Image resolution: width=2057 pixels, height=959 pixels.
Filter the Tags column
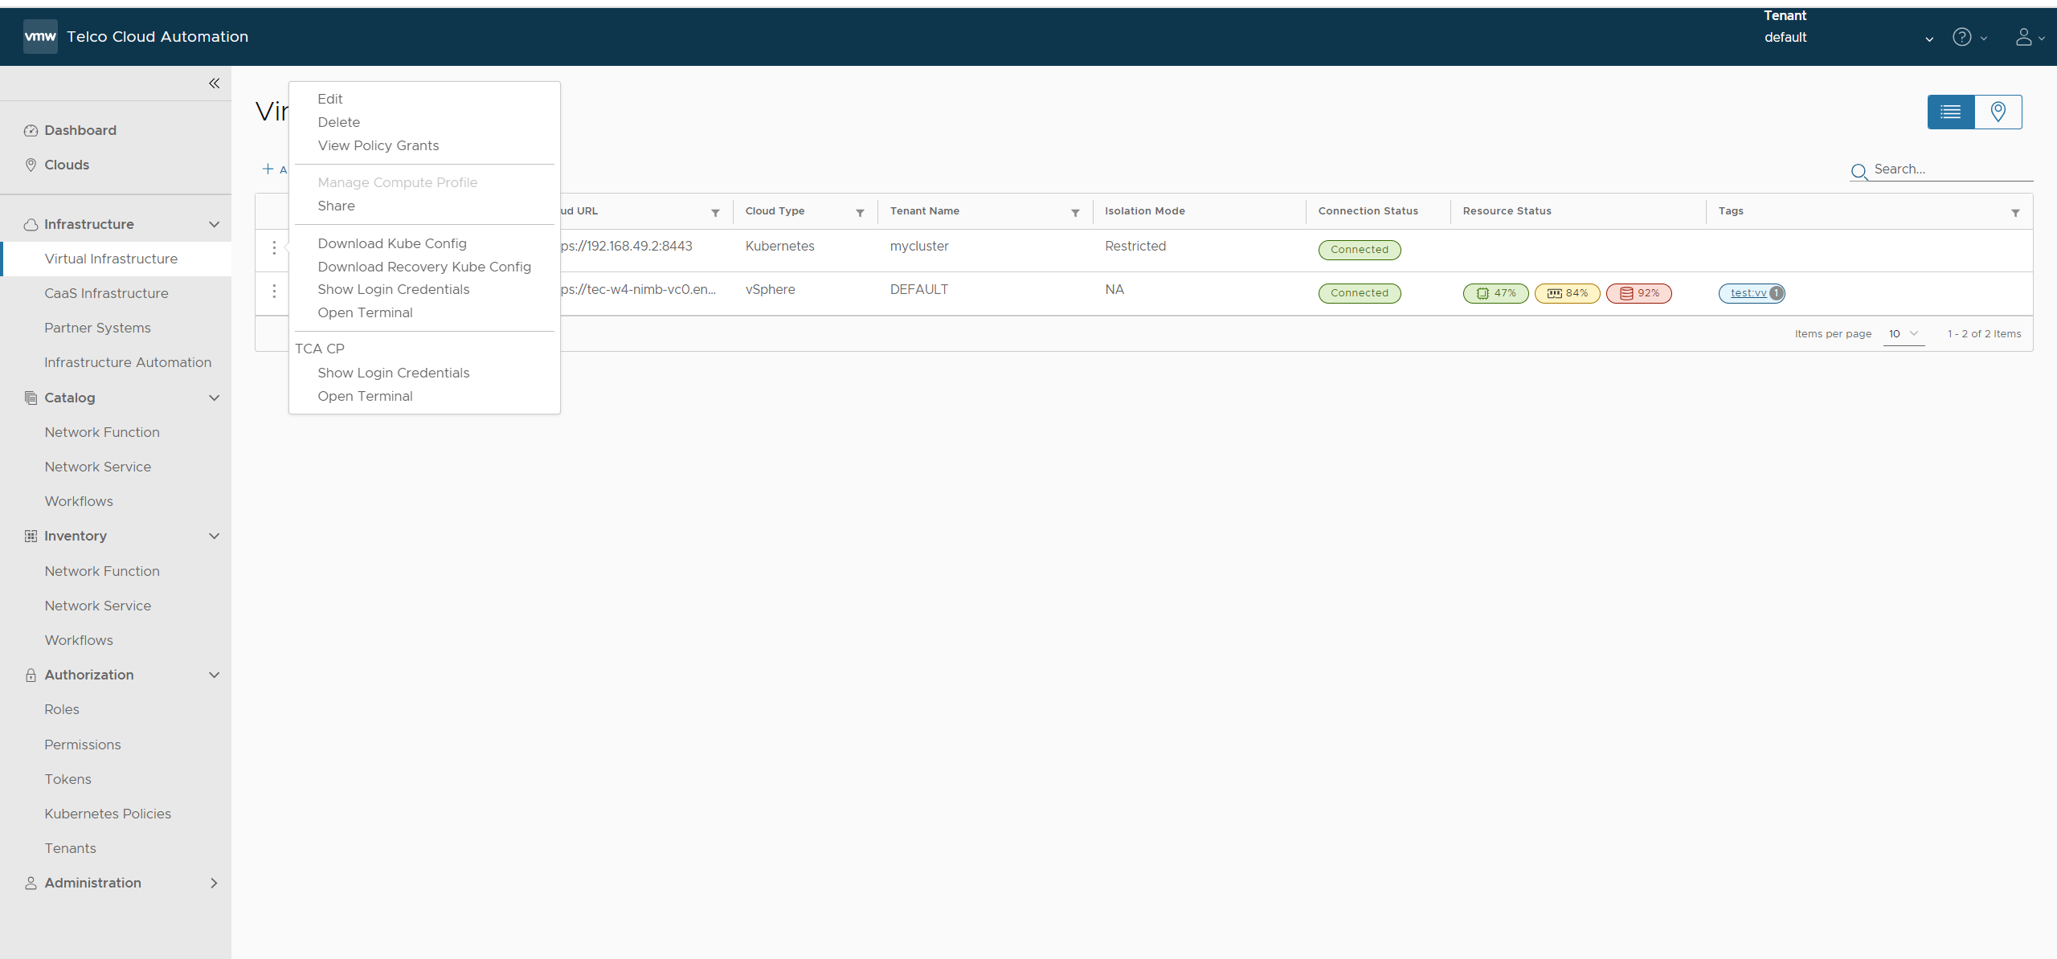click(x=2015, y=213)
